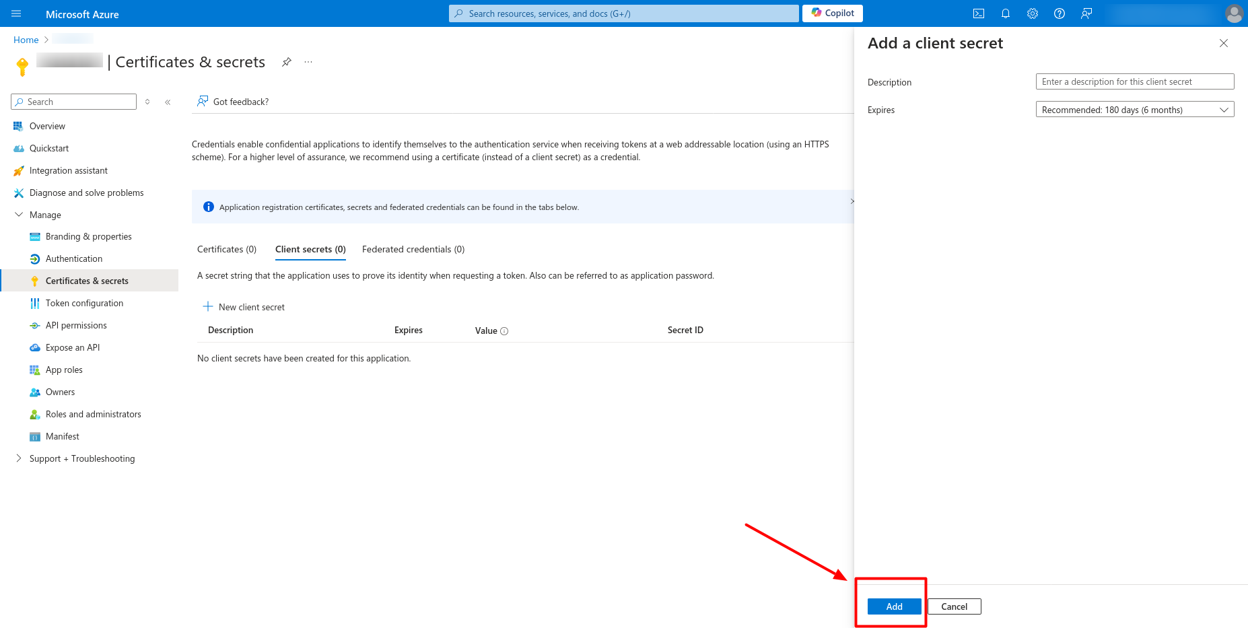Click the client secret Description field
The height and width of the screenshot is (628, 1248).
point(1134,81)
